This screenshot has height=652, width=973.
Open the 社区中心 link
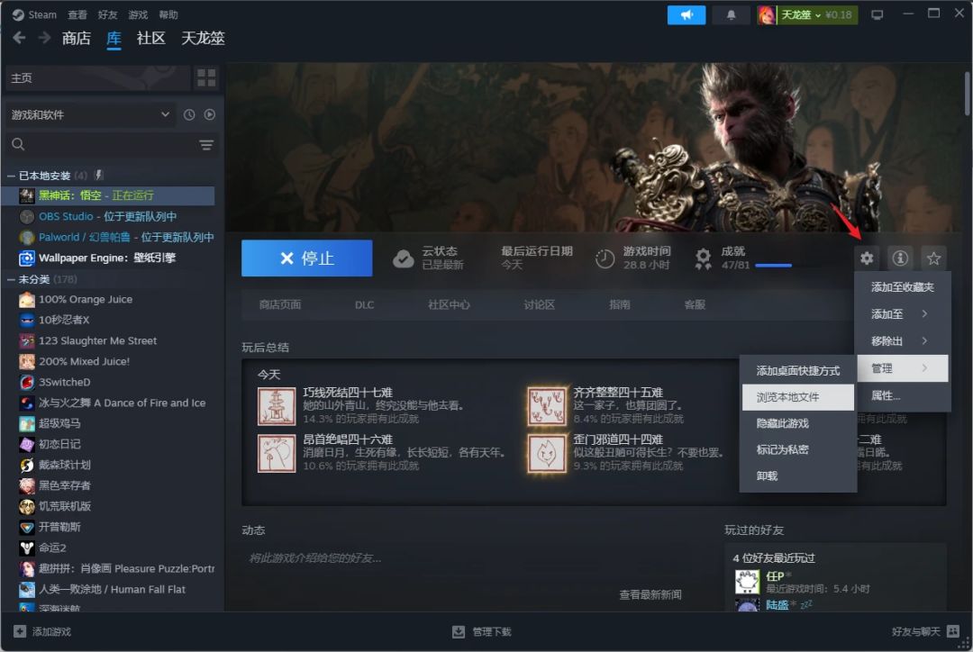(x=449, y=304)
